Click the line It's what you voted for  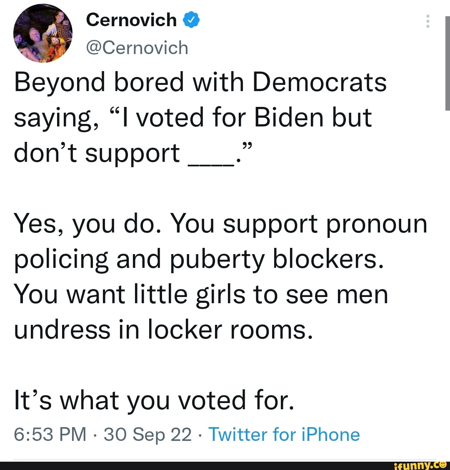pyautogui.click(x=154, y=401)
